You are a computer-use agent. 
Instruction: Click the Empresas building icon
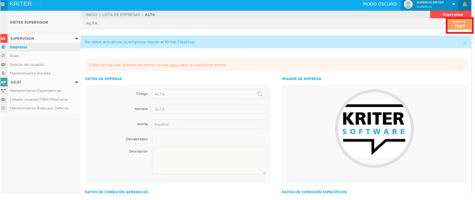point(3,47)
